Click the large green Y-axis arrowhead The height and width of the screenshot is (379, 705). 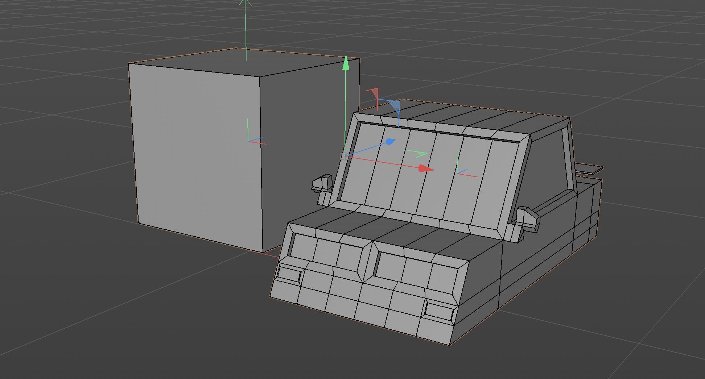point(346,63)
